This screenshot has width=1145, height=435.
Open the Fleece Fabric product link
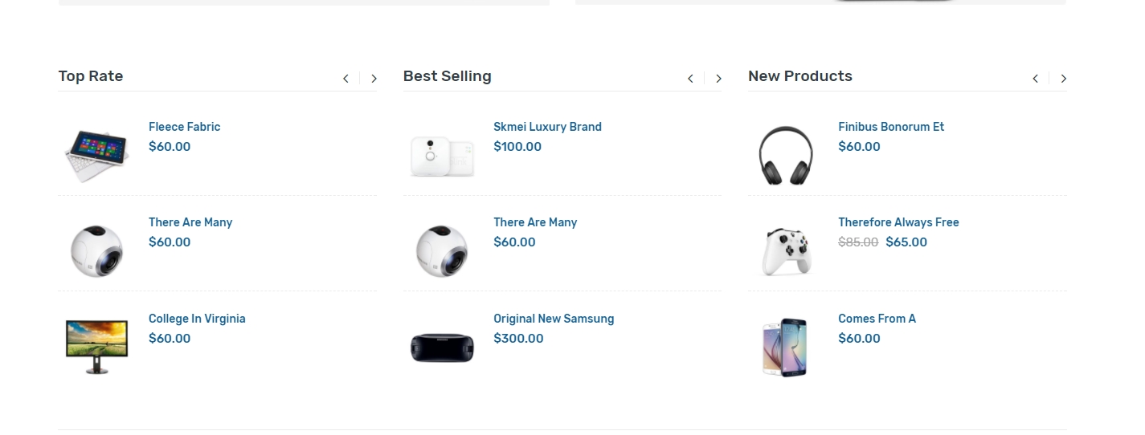point(184,127)
